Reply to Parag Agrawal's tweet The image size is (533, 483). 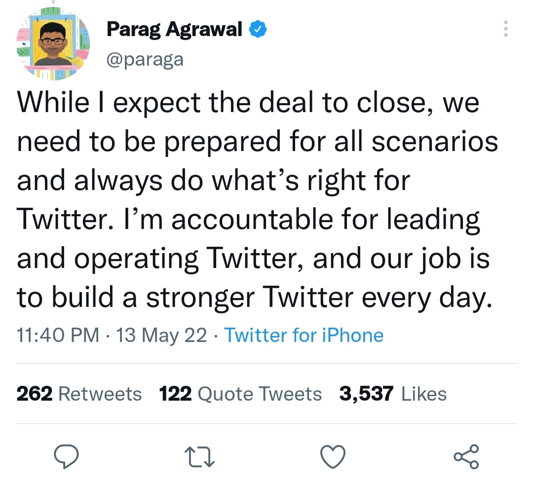[66, 456]
